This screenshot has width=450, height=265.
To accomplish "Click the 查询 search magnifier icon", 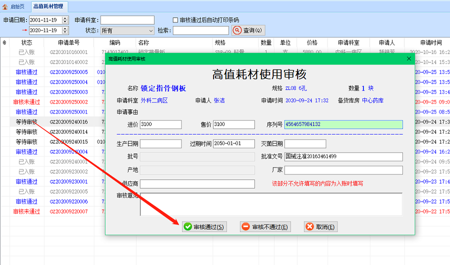I will 237,30.
